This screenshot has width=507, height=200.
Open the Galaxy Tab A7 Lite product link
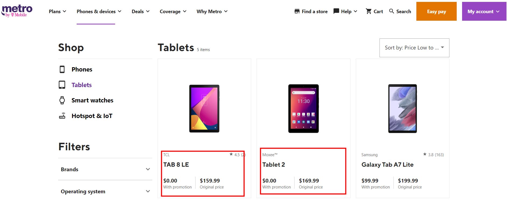click(388, 165)
